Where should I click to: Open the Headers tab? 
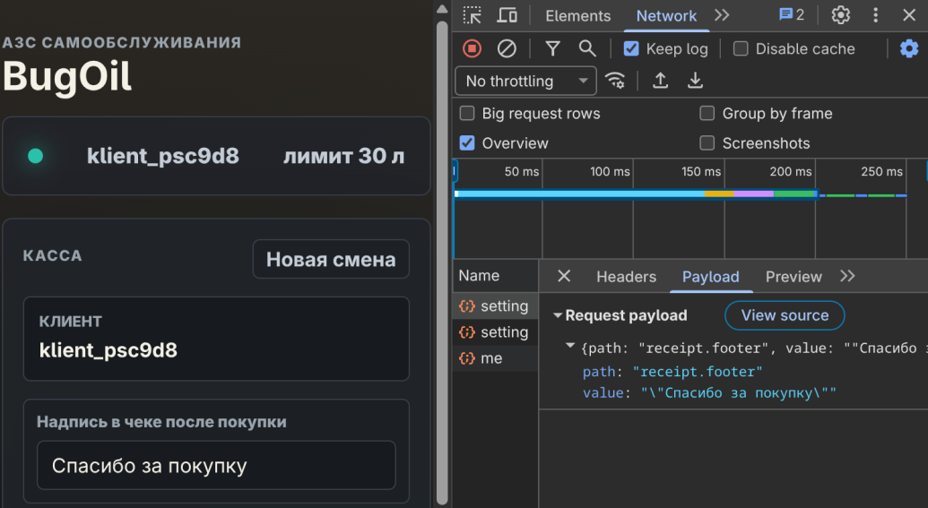(626, 277)
